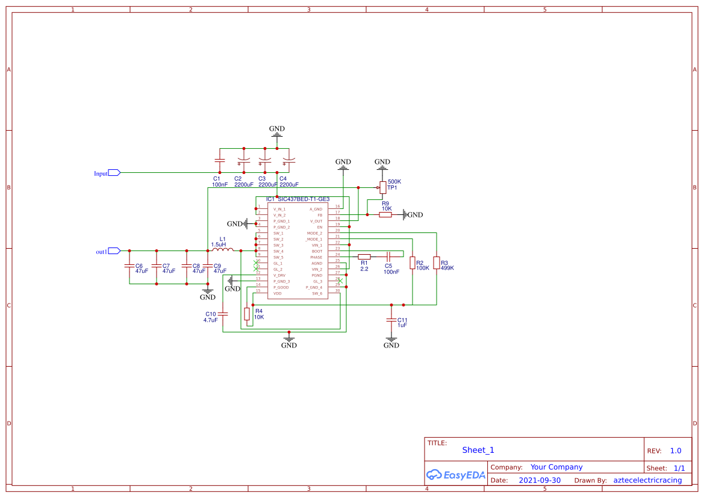The width and height of the screenshot is (704, 498).
Task: Click the Sheet_1 title text
Action: pos(477,450)
